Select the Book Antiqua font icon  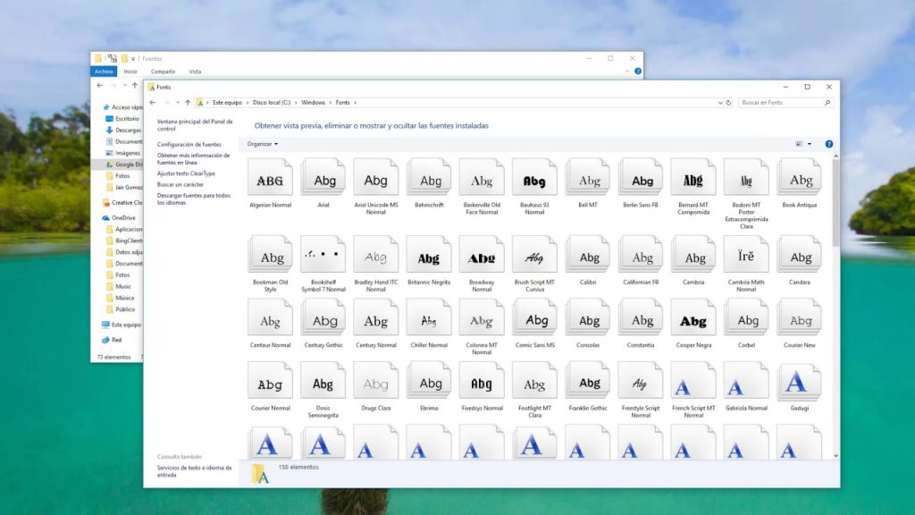pos(798,177)
